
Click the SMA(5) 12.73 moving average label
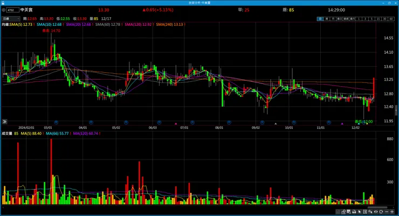click(21, 24)
